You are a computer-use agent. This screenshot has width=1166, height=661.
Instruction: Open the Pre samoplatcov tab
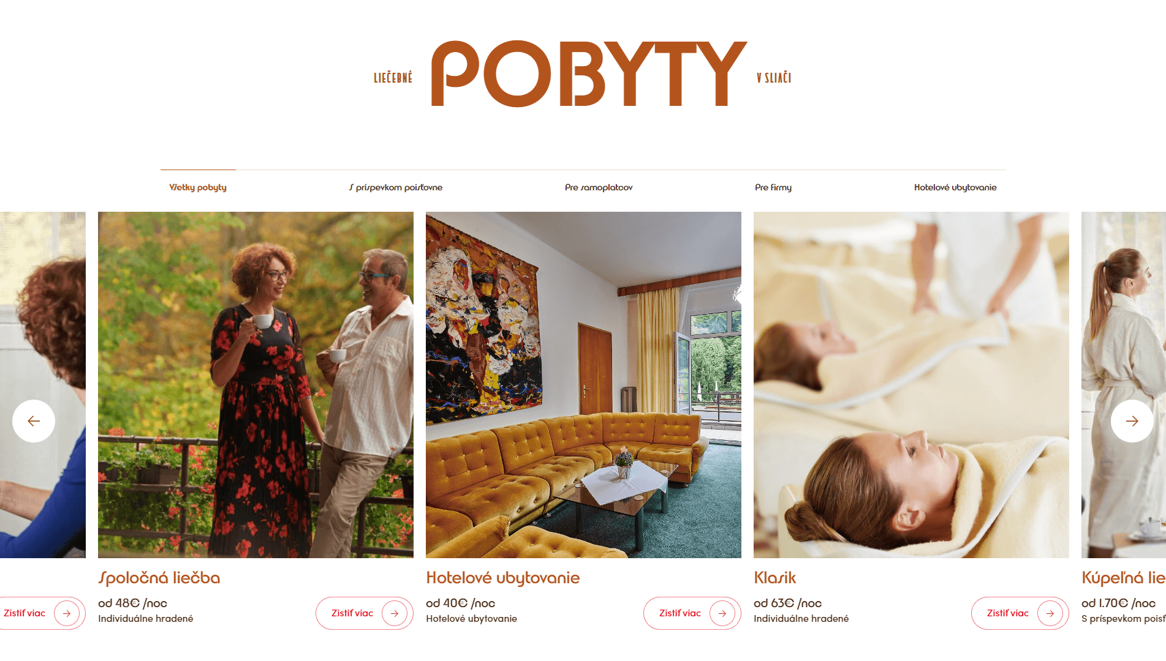coord(599,187)
